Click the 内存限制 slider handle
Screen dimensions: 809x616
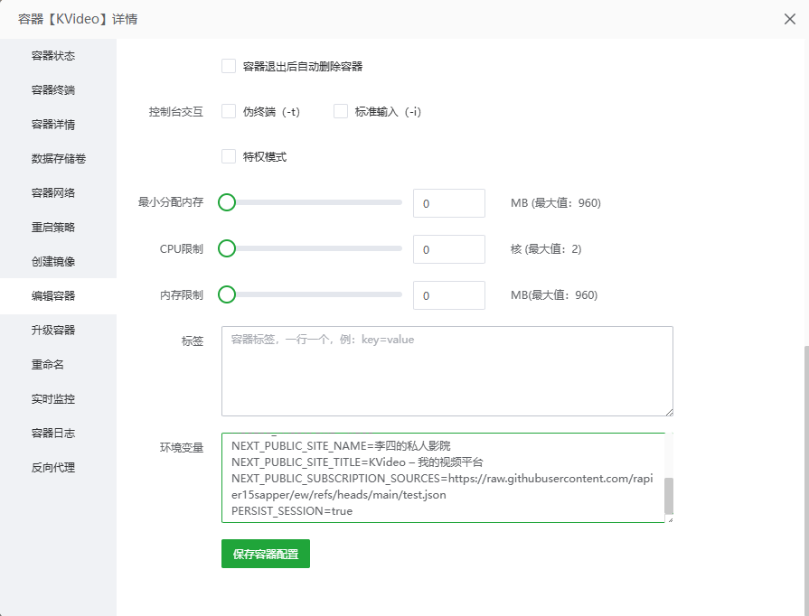(x=227, y=294)
